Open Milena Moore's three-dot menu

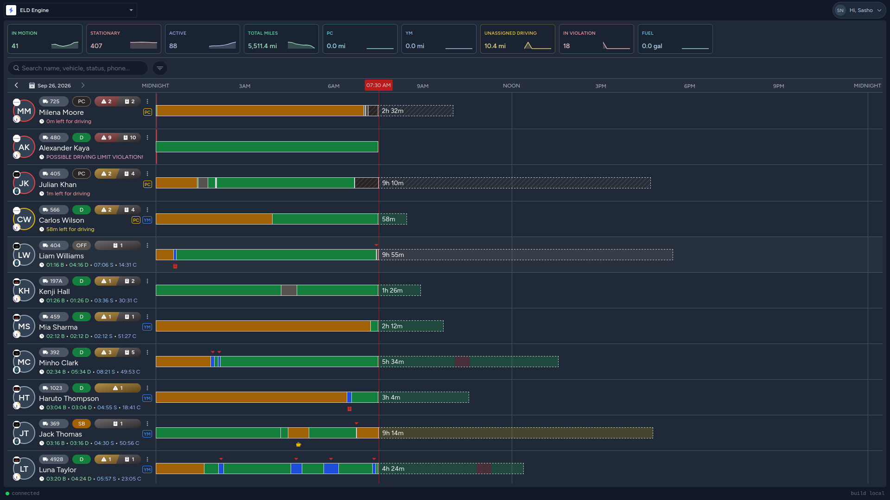coord(147,101)
